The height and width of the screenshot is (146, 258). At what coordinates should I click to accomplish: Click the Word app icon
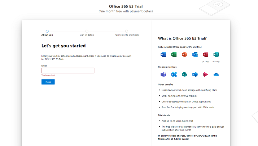163,54
